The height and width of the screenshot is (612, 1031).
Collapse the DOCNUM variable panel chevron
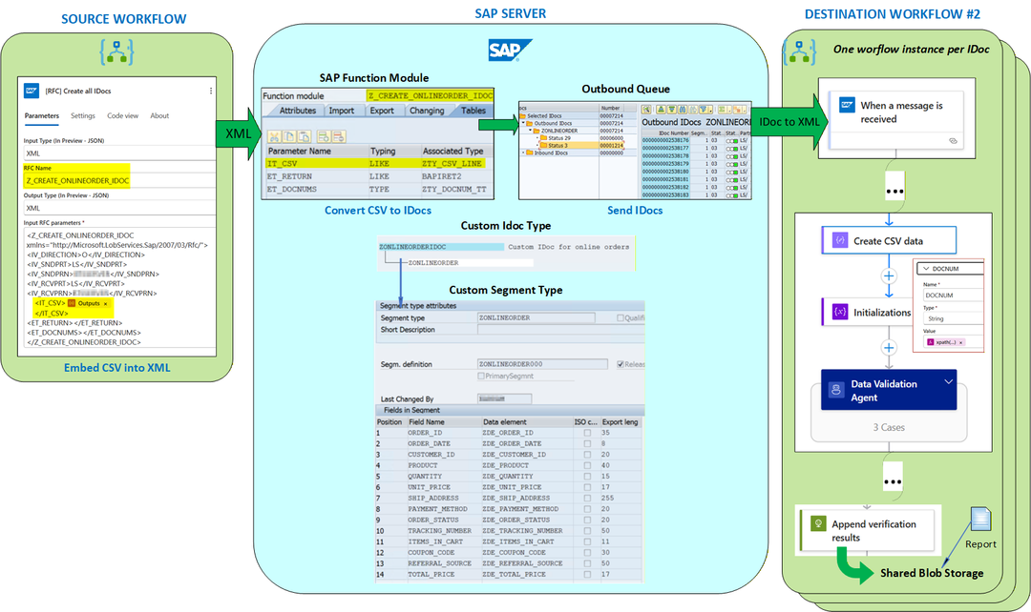tap(926, 269)
